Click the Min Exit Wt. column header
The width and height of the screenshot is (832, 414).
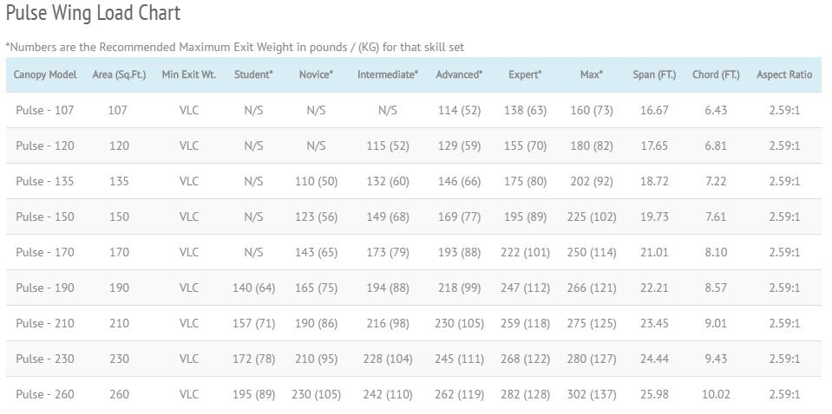(188, 74)
